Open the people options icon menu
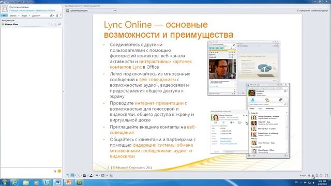The height and width of the screenshot is (186, 331). pyautogui.click(x=52, y=16)
